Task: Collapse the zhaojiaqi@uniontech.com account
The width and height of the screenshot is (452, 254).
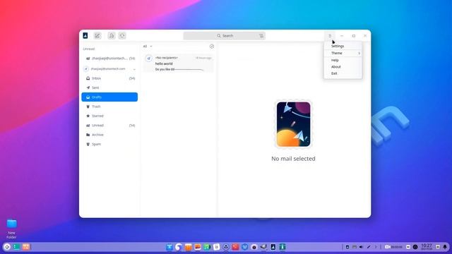Action: [x=134, y=69]
